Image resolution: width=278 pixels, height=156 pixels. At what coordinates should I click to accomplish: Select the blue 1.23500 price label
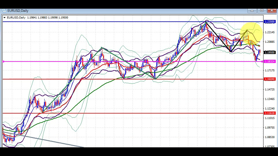(270, 22)
